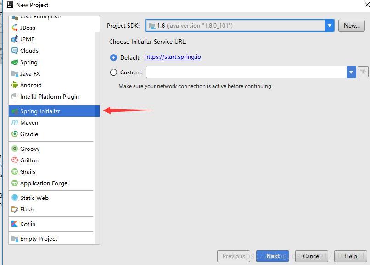Click the Previous button
This screenshot has width=370, height=265.
[x=234, y=256]
